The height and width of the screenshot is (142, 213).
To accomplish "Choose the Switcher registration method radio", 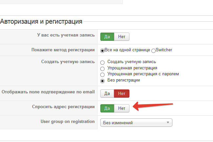I will coord(153,50).
